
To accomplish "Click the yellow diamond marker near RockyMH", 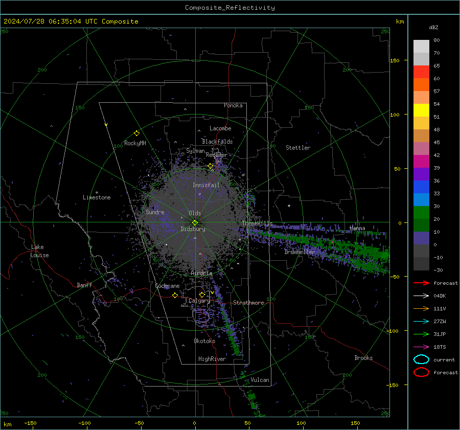I will [136, 133].
